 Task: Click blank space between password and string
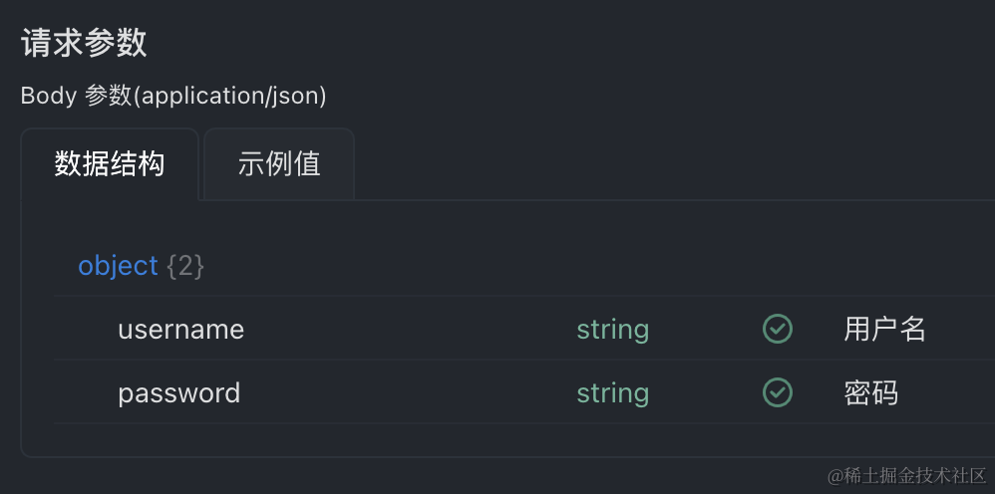click(x=409, y=393)
